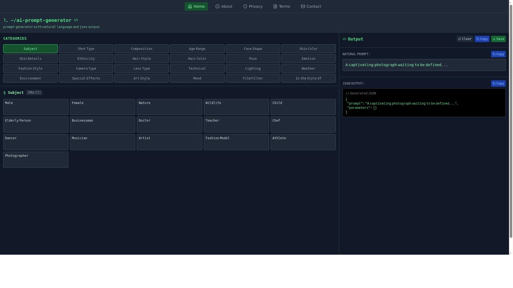Copy all output from Output header
The width and height of the screenshot is (513, 288).
(x=482, y=39)
